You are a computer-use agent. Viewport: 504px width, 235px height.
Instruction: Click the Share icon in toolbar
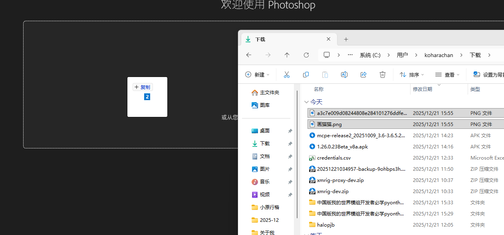363,75
